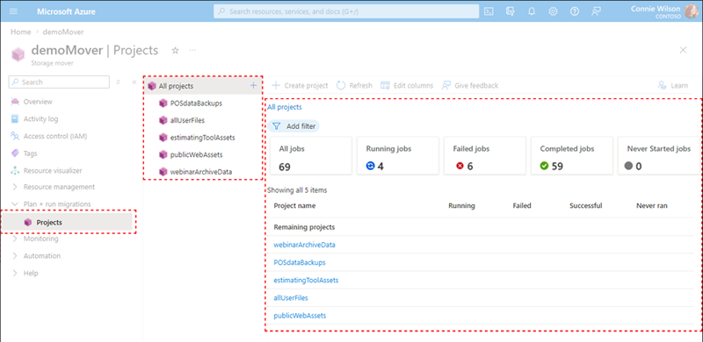The height and width of the screenshot is (342, 703).
Task: Close the demoMover blade with the X
Action: coord(683,50)
